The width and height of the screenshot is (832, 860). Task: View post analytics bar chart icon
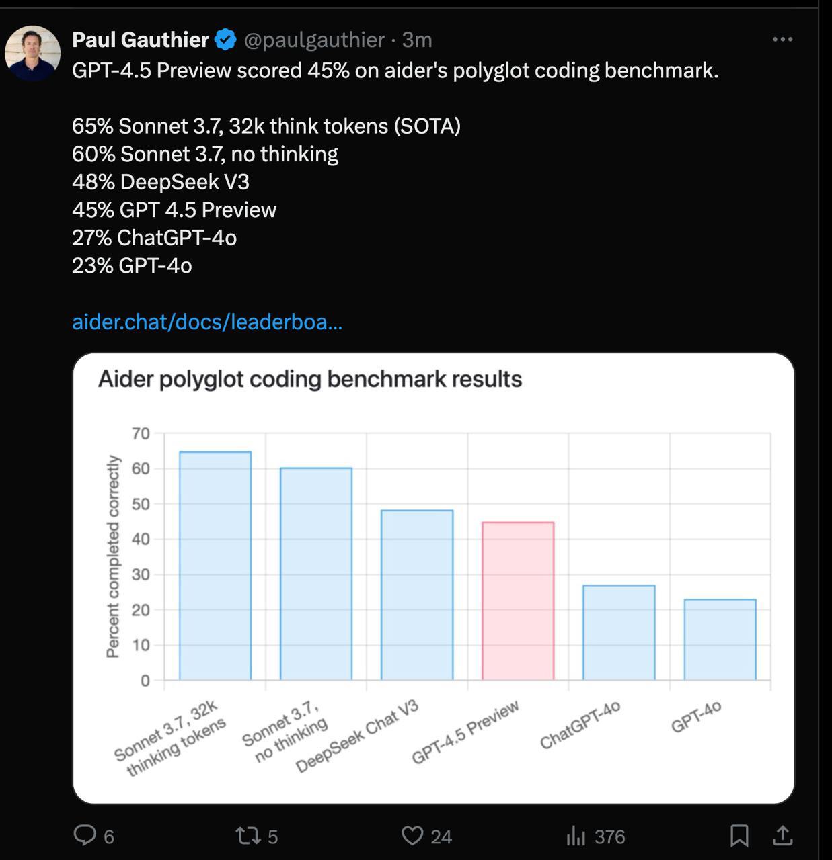click(x=576, y=836)
